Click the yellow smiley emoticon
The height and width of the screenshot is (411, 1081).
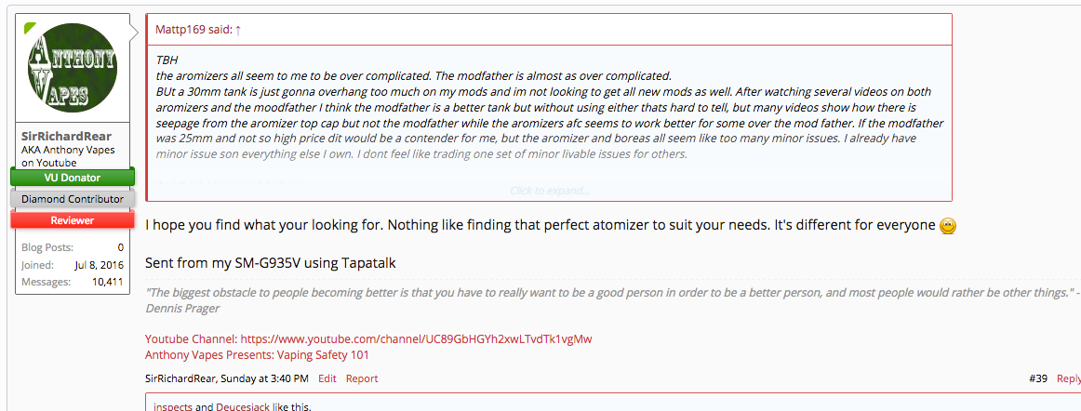(948, 226)
